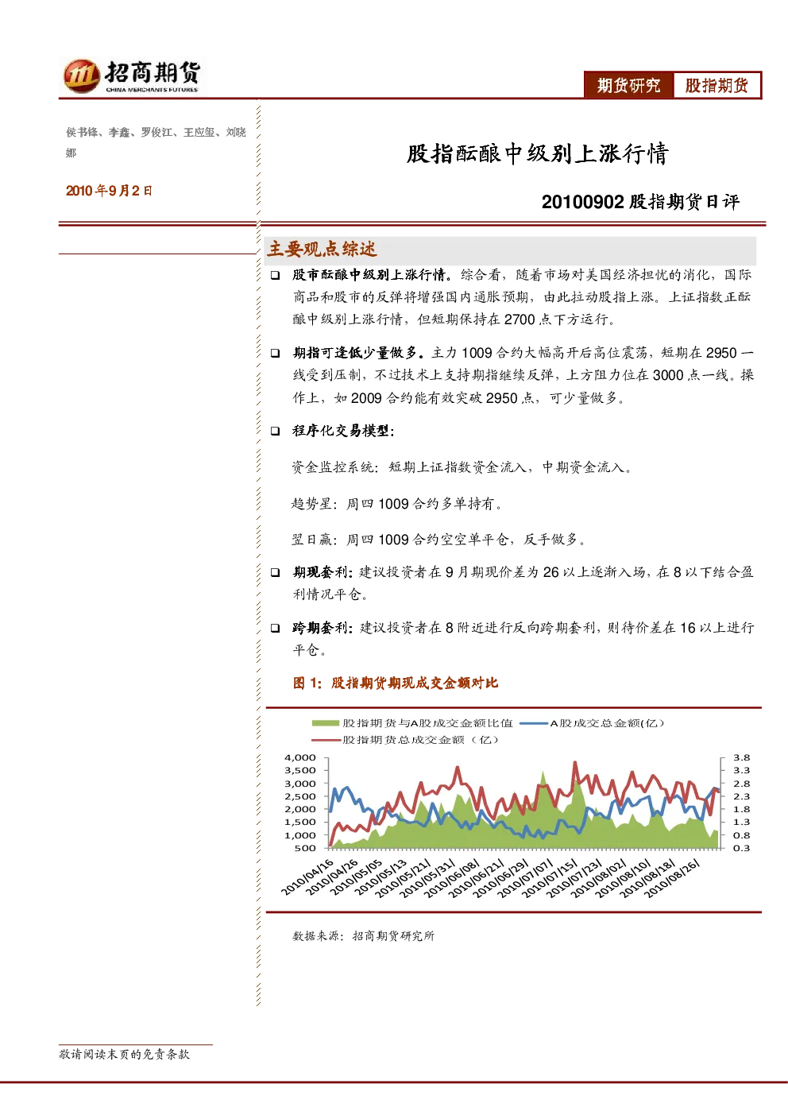Click the blue legend line for A股成交总金额

[534, 723]
